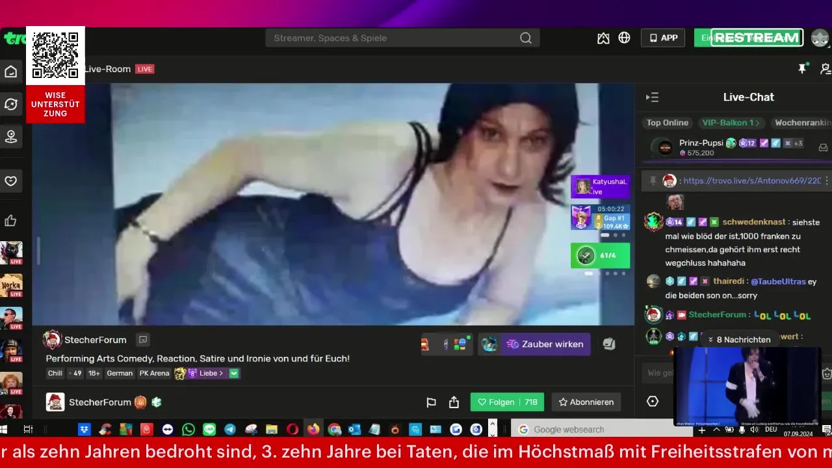Open Outlook from the taskbar
The image size is (832, 468).
(x=354, y=429)
